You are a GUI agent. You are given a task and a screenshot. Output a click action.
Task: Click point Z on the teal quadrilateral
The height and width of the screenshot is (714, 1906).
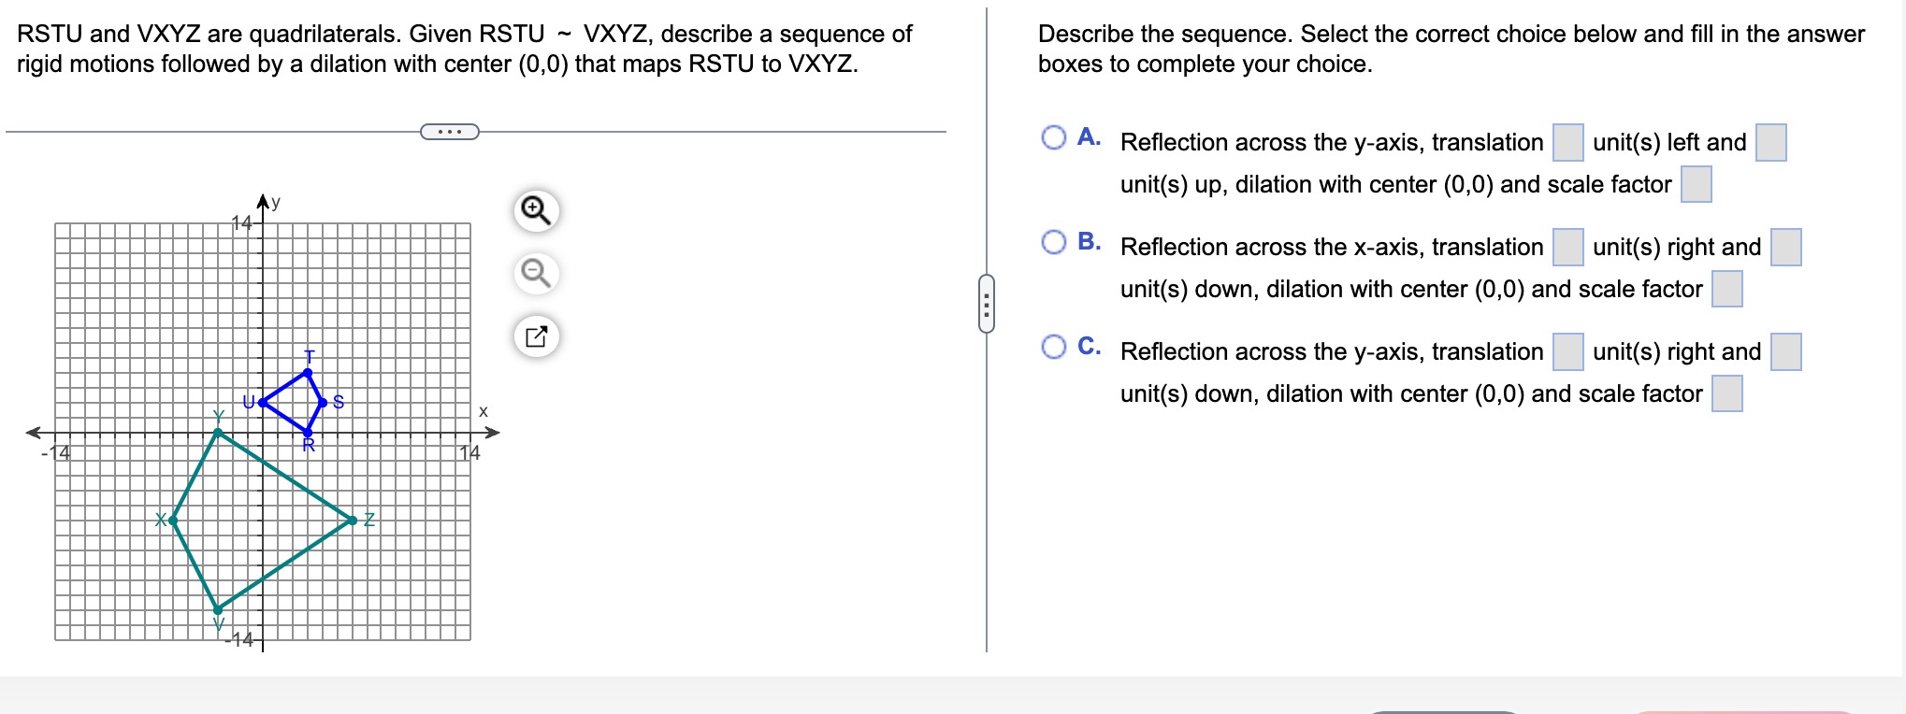(x=353, y=520)
